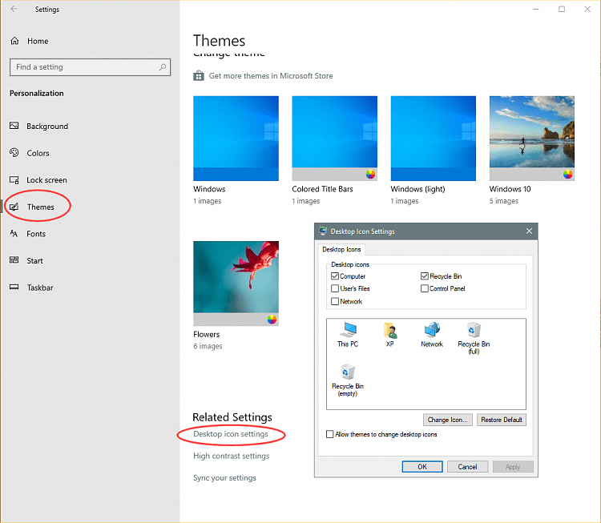Click the Related Settings heading
Image resolution: width=601 pixels, height=523 pixels.
tap(232, 416)
